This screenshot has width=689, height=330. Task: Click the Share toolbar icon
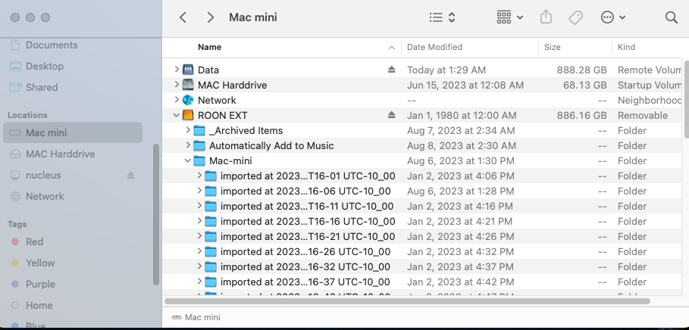click(x=546, y=17)
